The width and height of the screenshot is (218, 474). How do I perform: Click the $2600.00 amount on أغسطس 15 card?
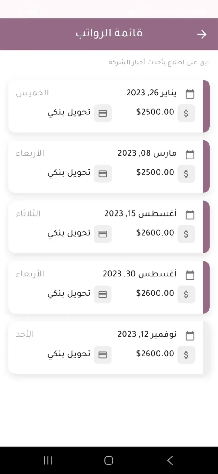(155, 233)
